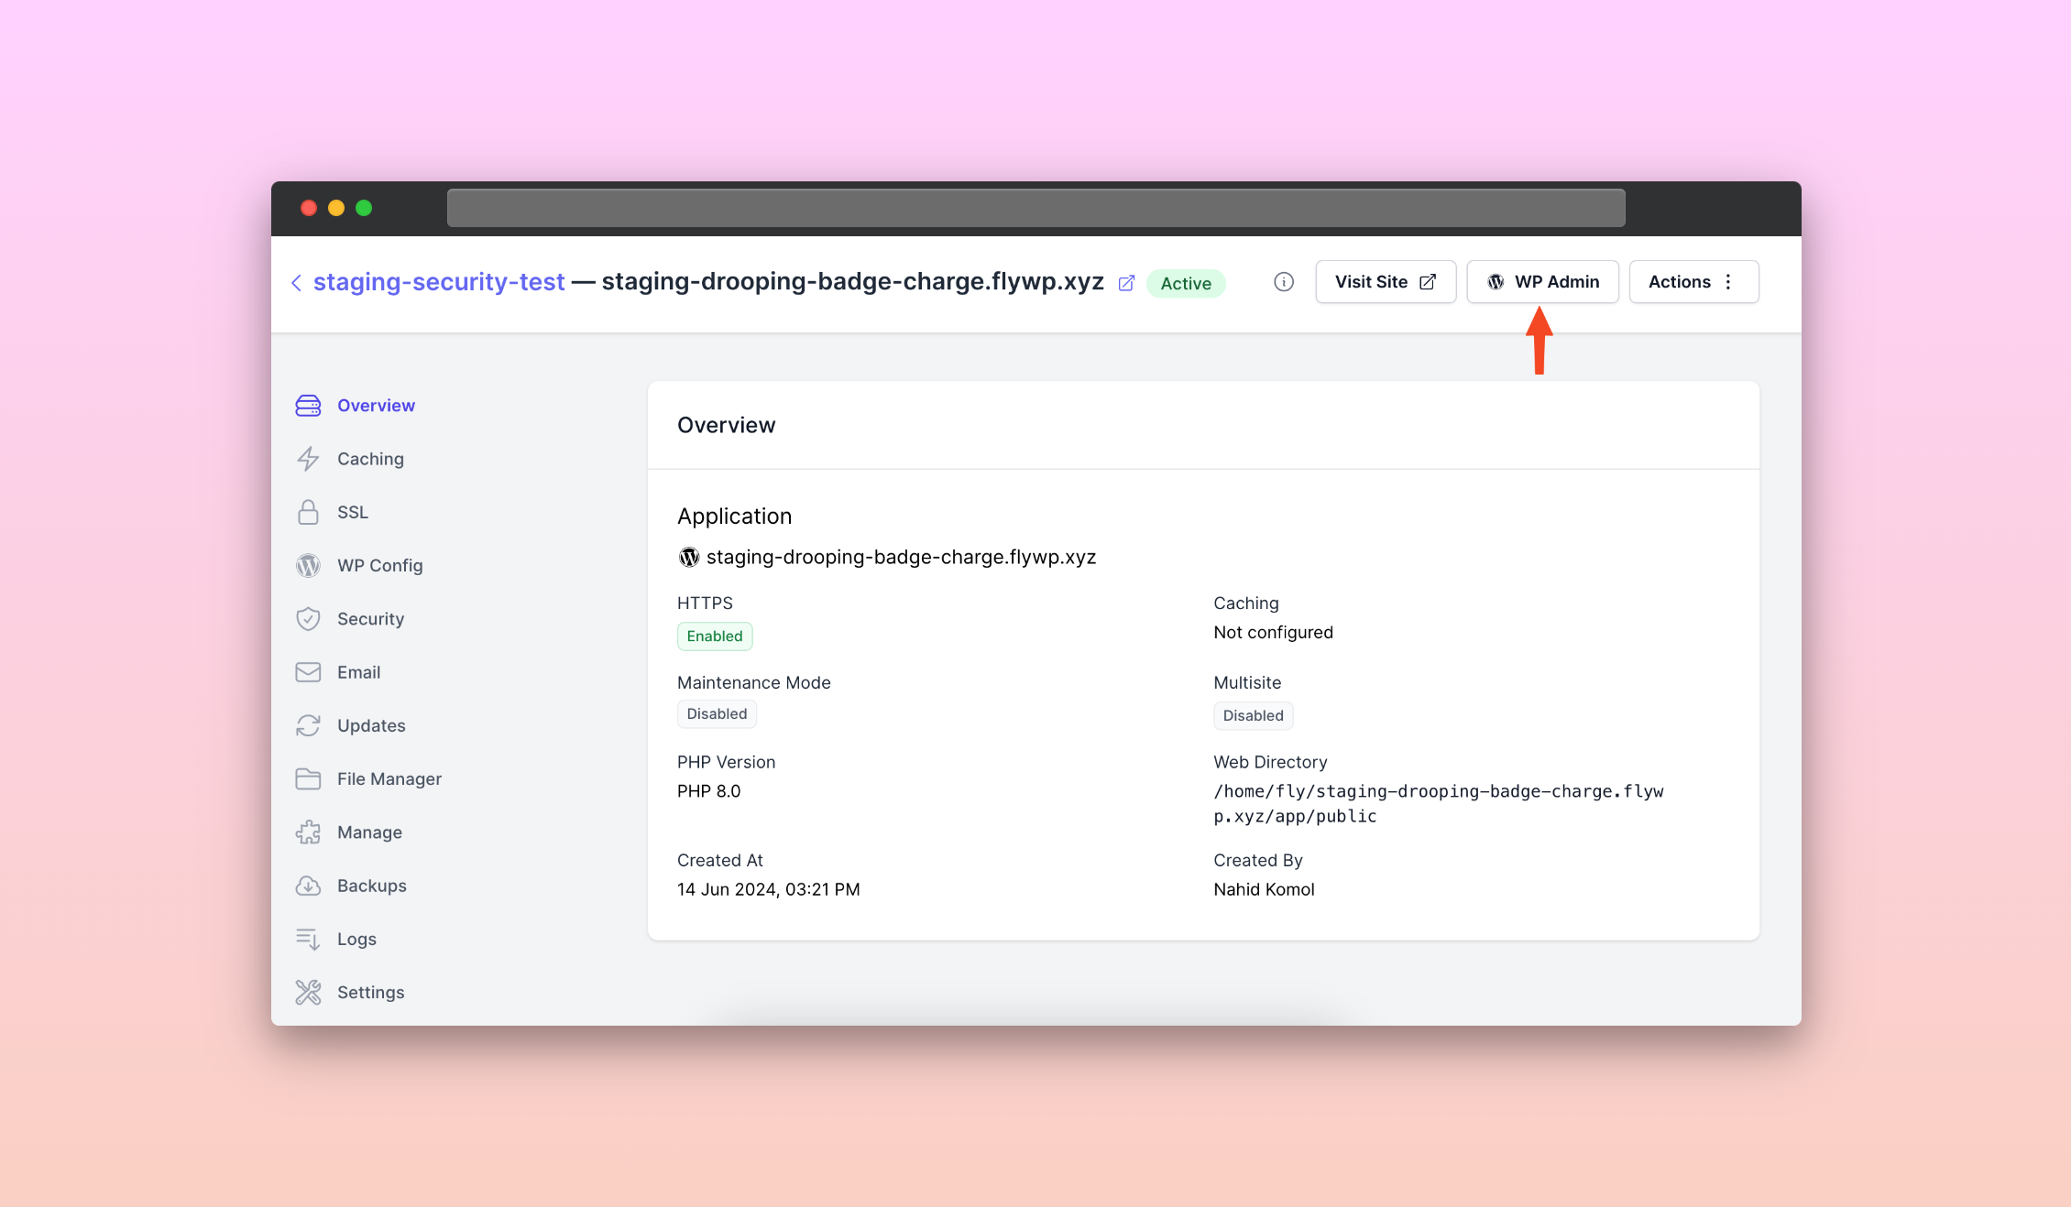Screen dimensions: 2071x1207
Task: Click the staging-security-test breadcrumb link
Action: pyautogui.click(x=438, y=282)
